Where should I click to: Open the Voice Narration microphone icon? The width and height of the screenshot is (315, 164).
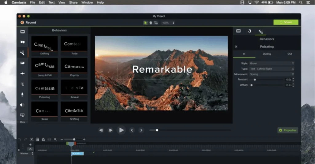click(x=22, y=94)
